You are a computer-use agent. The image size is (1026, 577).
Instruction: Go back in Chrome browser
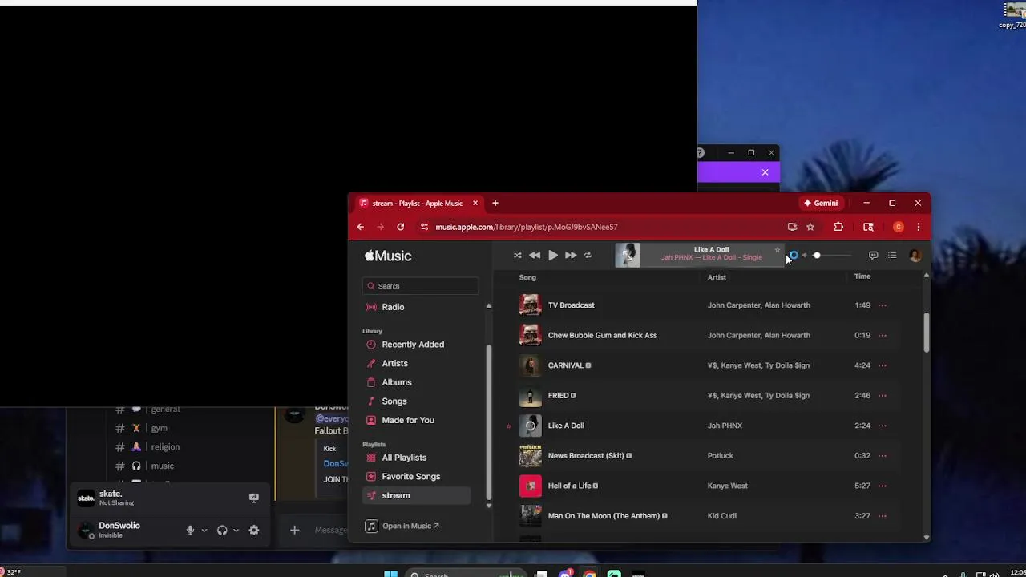pyautogui.click(x=360, y=227)
